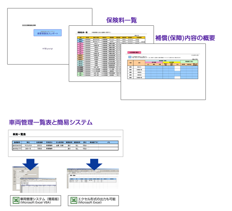The image size is (232, 211).
Task: Click the blue 損害保険加入レポート title box
Action: [48, 33]
